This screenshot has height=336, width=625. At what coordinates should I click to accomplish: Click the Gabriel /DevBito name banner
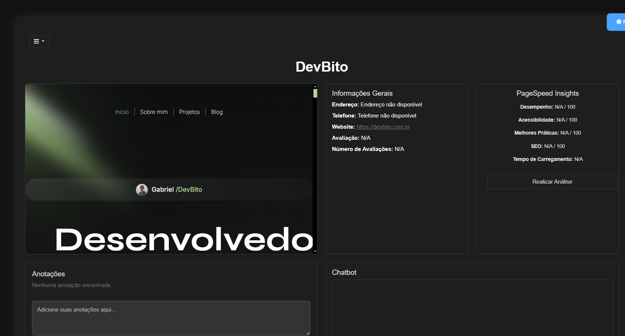[x=177, y=190]
